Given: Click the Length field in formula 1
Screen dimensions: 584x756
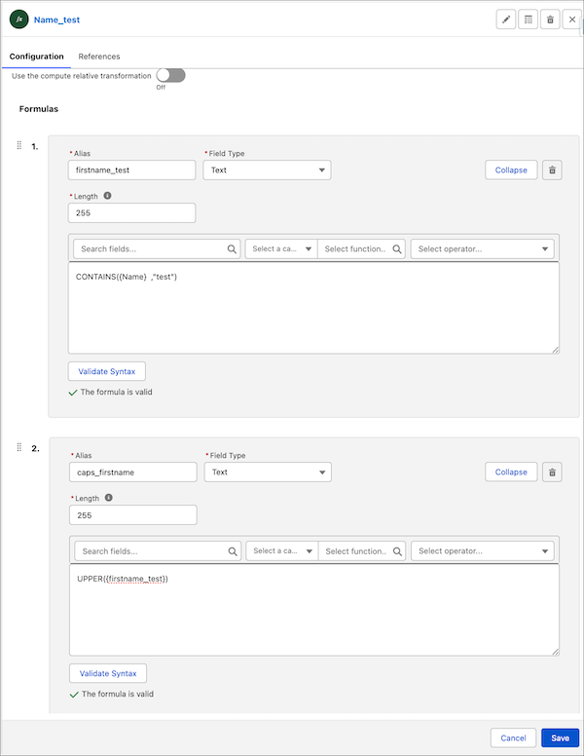Looking at the screenshot, I should 131,213.
